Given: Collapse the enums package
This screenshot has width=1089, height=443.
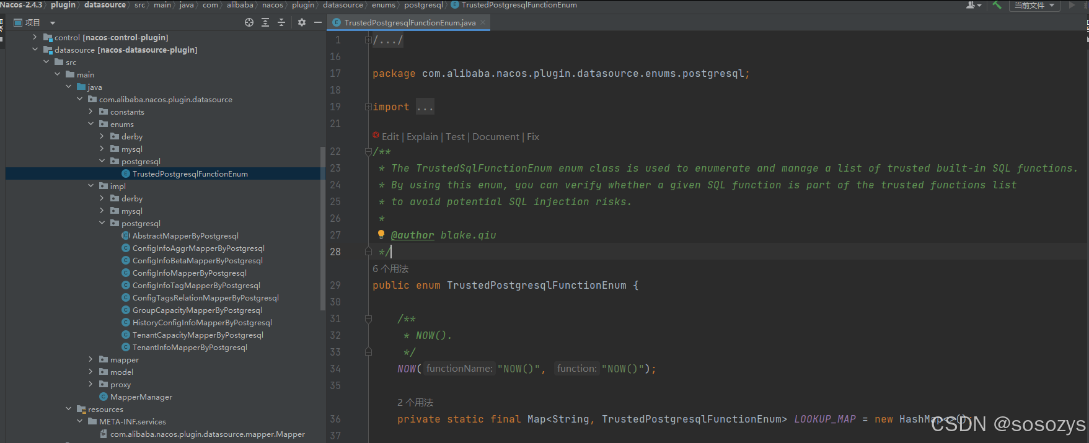Looking at the screenshot, I should (90, 124).
